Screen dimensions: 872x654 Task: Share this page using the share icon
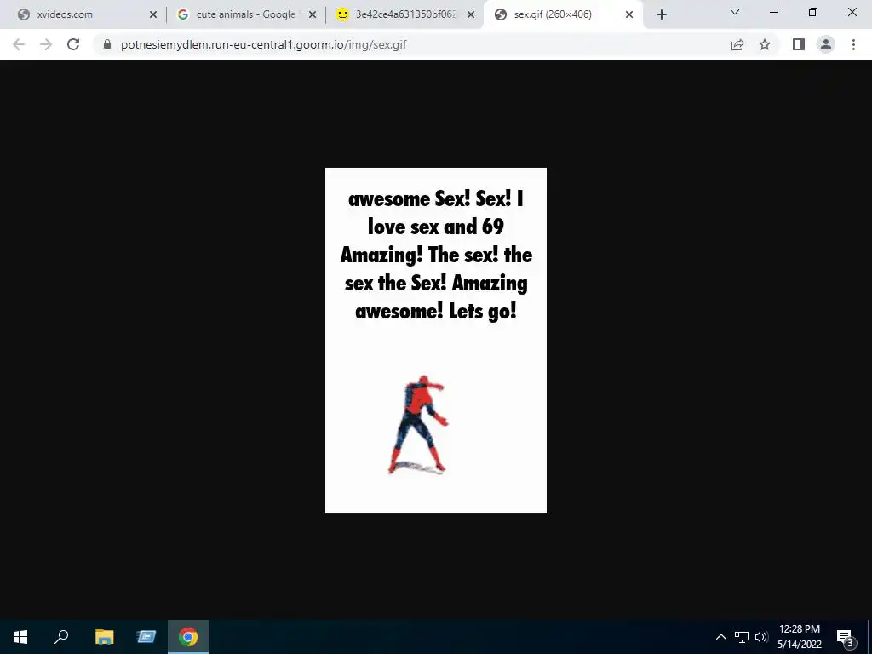(x=737, y=44)
